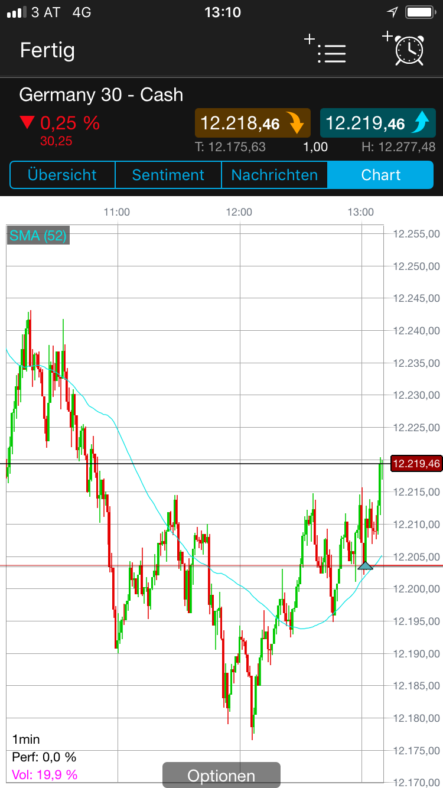Tap the daily high H: 12.277,48
This screenshot has width=443, height=788.
coord(399,147)
